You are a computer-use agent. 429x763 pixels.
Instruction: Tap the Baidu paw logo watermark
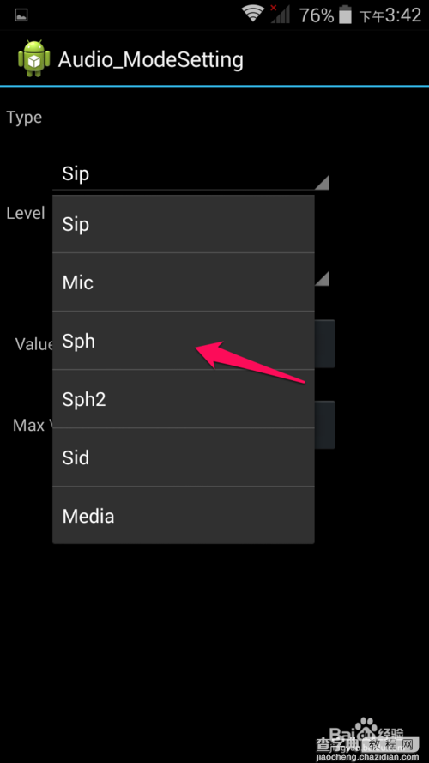(x=366, y=729)
